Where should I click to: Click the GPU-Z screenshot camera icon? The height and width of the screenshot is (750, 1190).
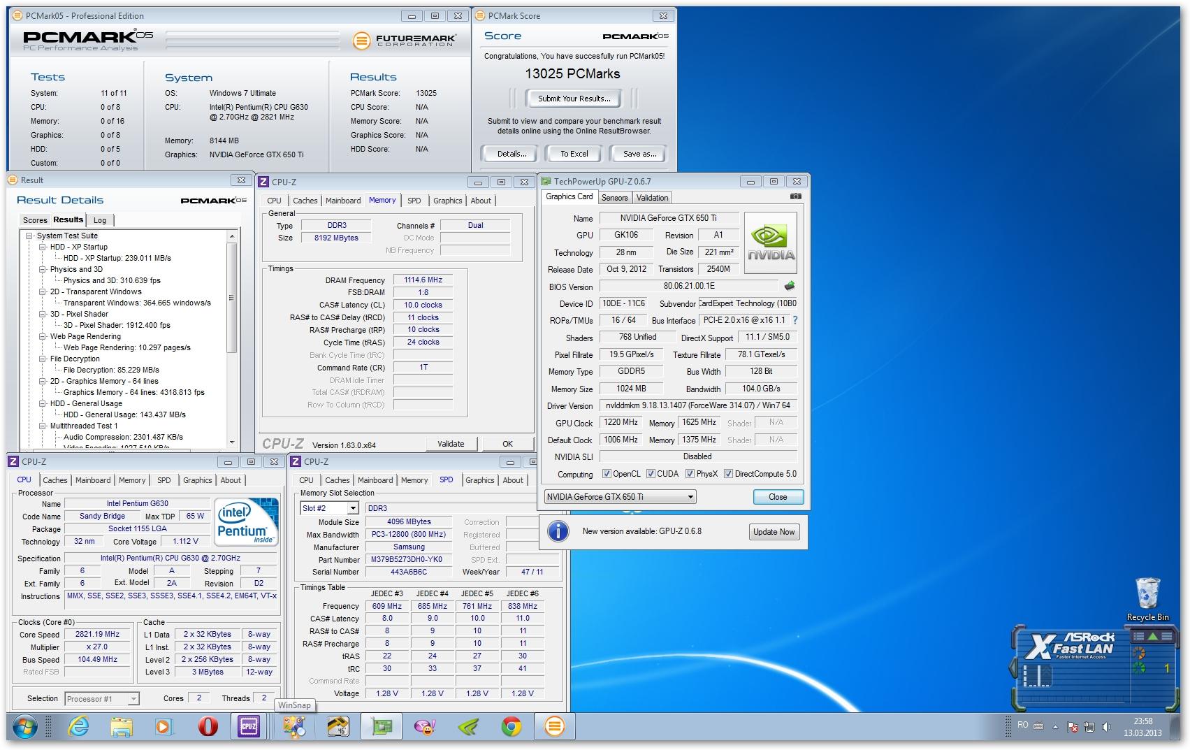coord(795,197)
